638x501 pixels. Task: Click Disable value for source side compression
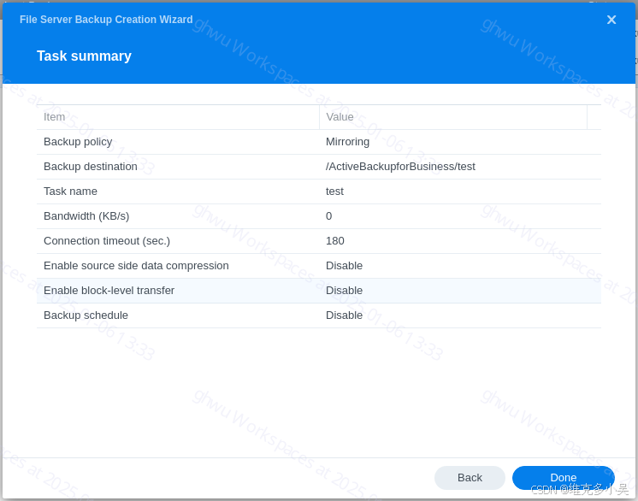[344, 266]
